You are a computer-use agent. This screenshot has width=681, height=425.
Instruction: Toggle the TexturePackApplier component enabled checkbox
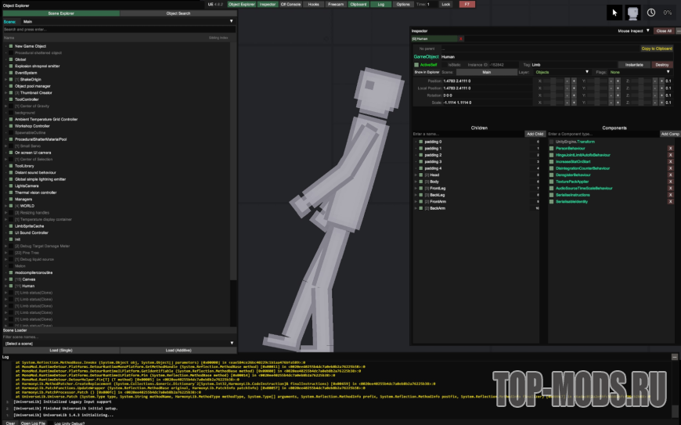[x=552, y=182]
